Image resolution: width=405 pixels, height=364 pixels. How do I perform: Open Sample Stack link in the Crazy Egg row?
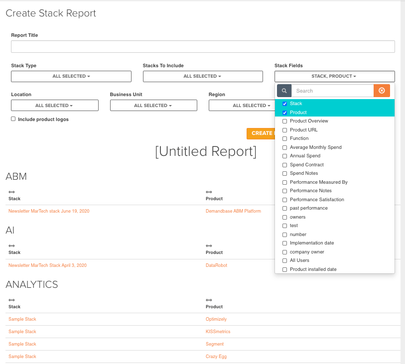coord(22,357)
